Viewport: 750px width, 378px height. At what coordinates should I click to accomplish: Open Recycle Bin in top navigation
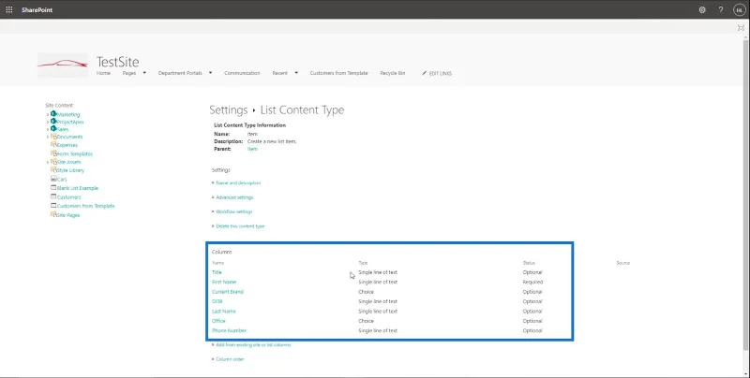tap(393, 73)
